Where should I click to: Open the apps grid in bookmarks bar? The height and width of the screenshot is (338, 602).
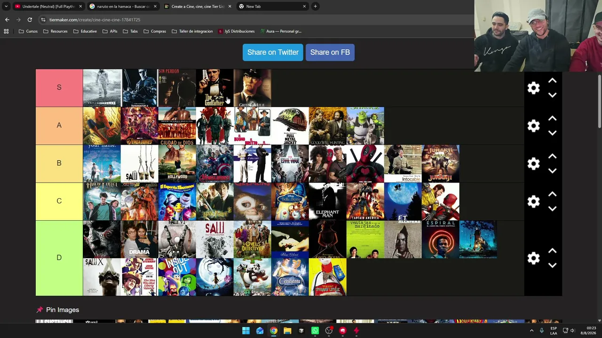[6, 31]
